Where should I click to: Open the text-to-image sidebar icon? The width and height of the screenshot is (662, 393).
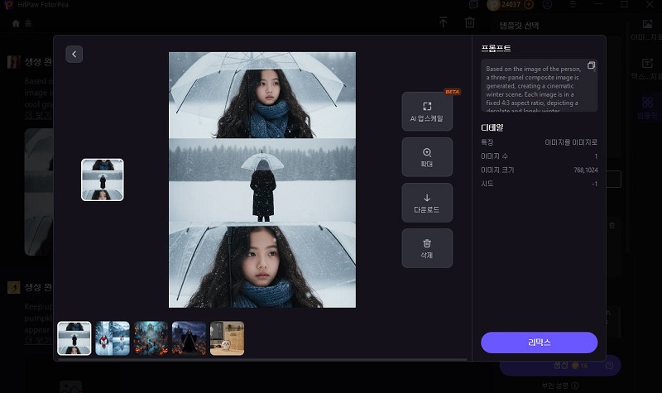pos(648,69)
